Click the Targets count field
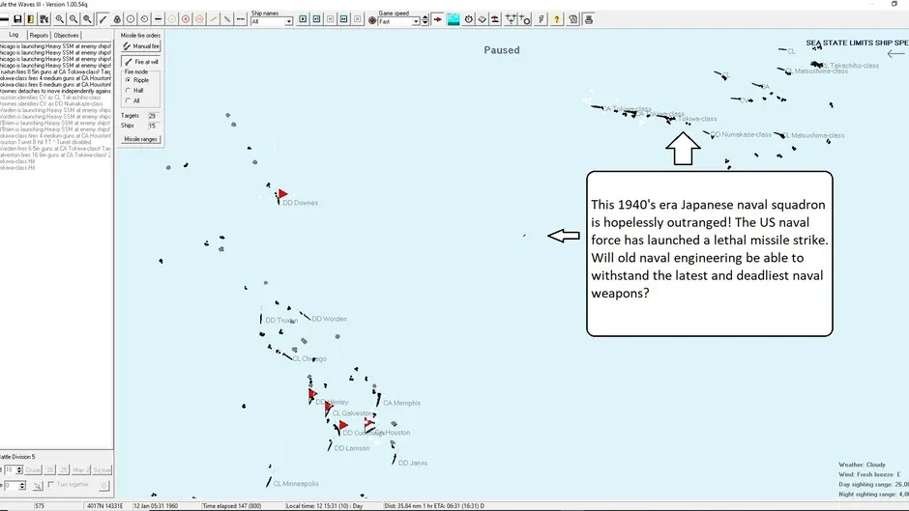Screen dimensions: 909x511 (x=152, y=116)
